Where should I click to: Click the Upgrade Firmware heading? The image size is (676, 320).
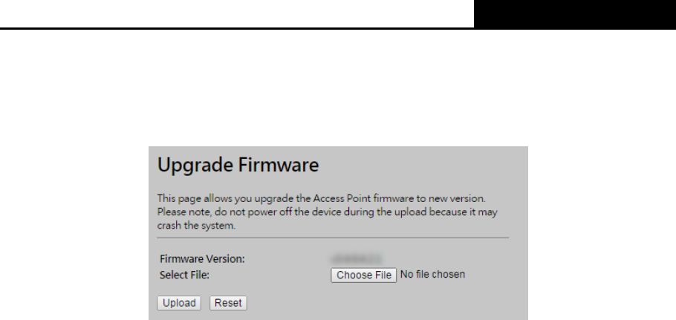238,165
